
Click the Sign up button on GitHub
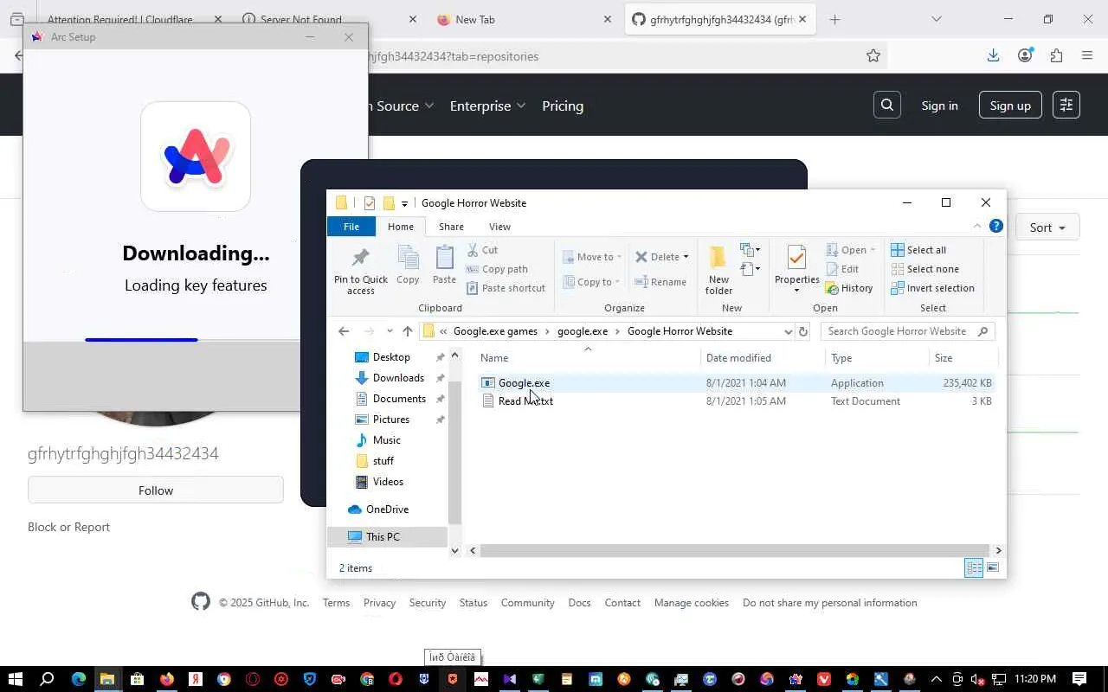1010,106
